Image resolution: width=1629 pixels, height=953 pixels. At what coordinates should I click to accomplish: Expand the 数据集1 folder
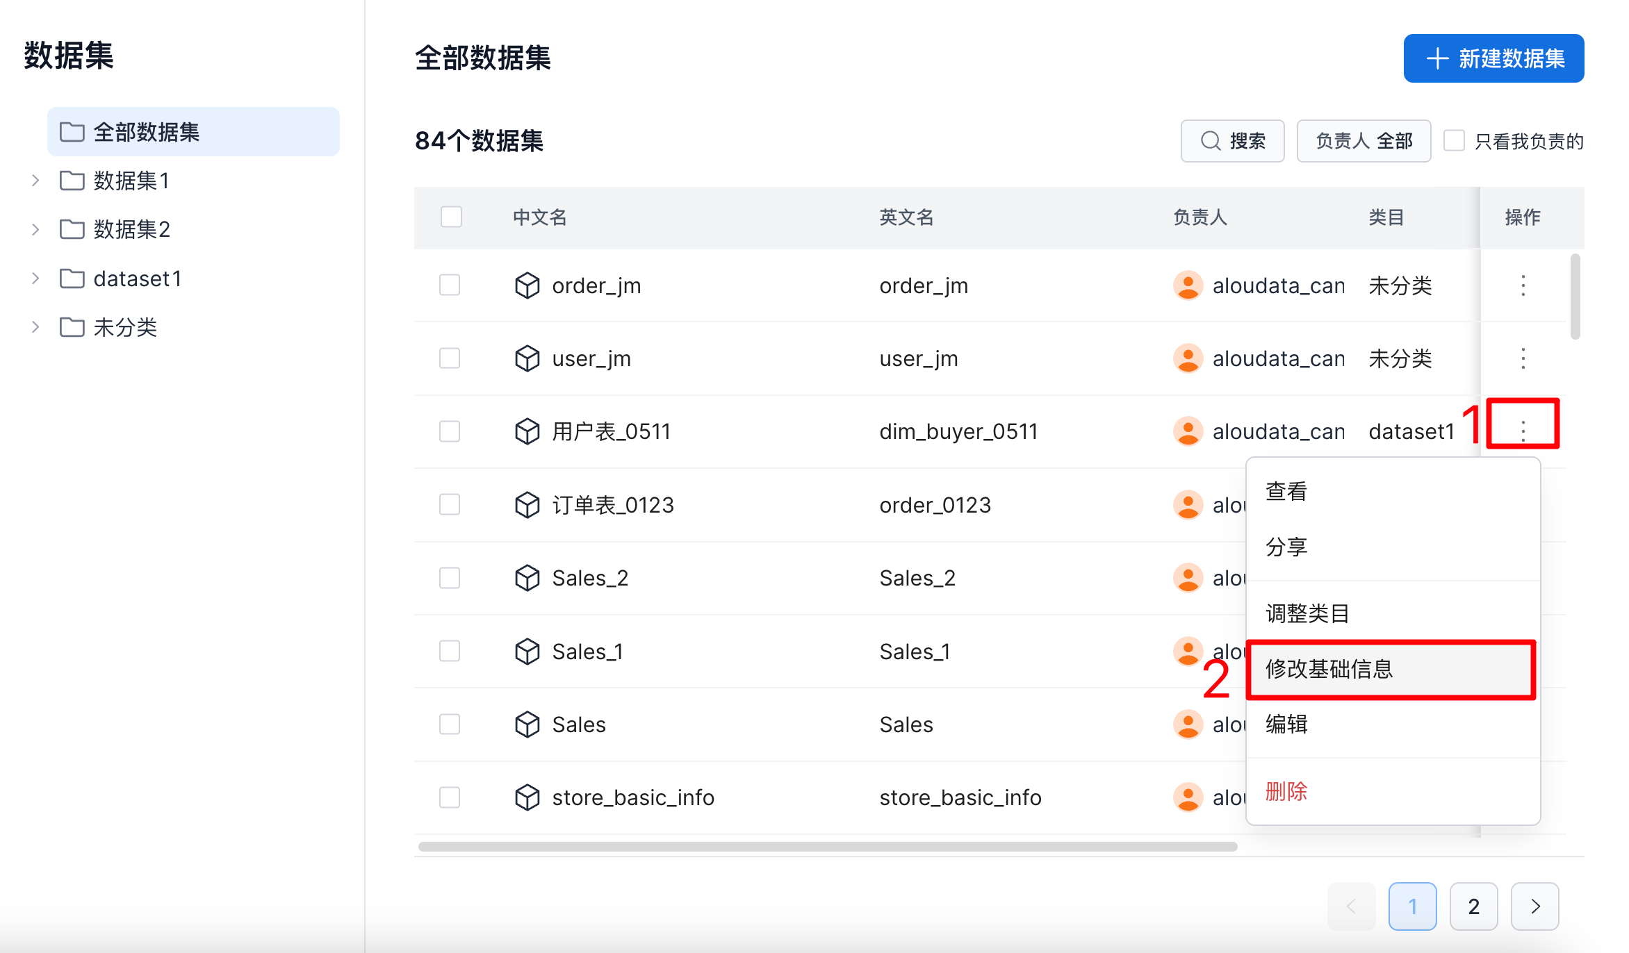point(35,181)
